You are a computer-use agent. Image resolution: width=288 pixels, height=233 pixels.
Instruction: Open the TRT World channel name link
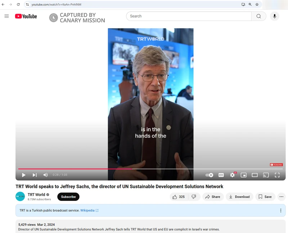36,194
